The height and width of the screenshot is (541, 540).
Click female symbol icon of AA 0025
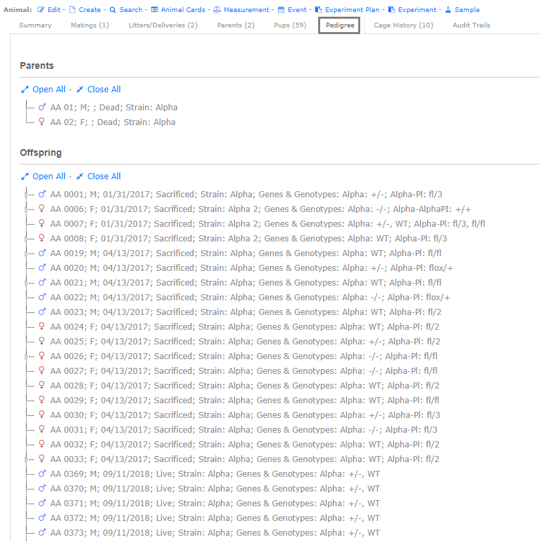click(x=41, y=341)
